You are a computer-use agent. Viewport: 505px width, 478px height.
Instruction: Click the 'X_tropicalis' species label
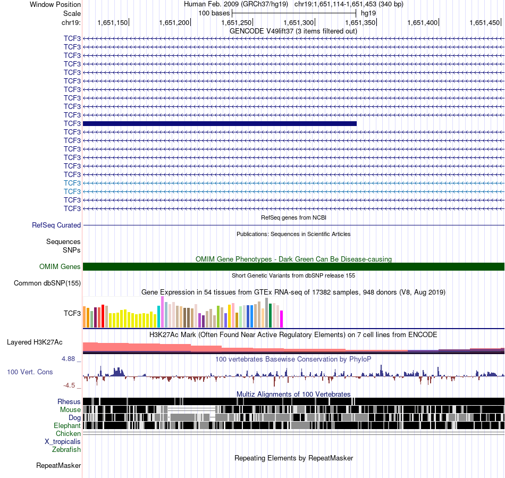[x=63, y=442]
